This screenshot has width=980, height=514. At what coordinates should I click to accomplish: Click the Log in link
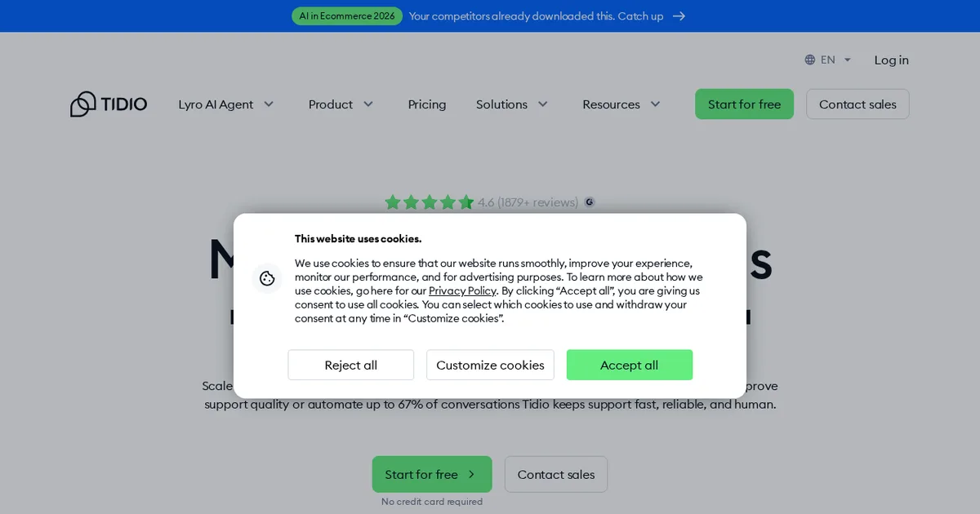[891, 60]
